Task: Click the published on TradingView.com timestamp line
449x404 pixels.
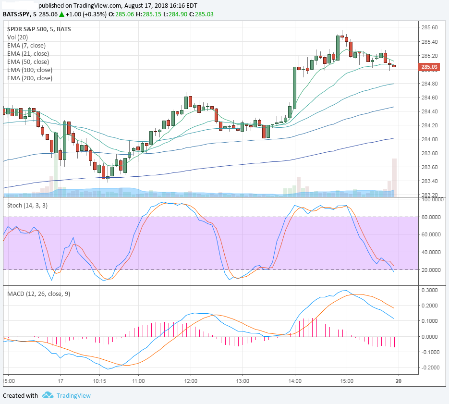Action: tap(118, 5)
